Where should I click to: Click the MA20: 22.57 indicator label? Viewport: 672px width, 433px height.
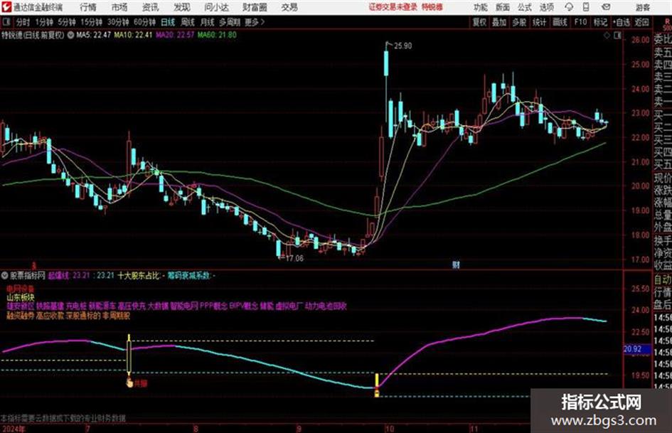click(x=175, y=35)
